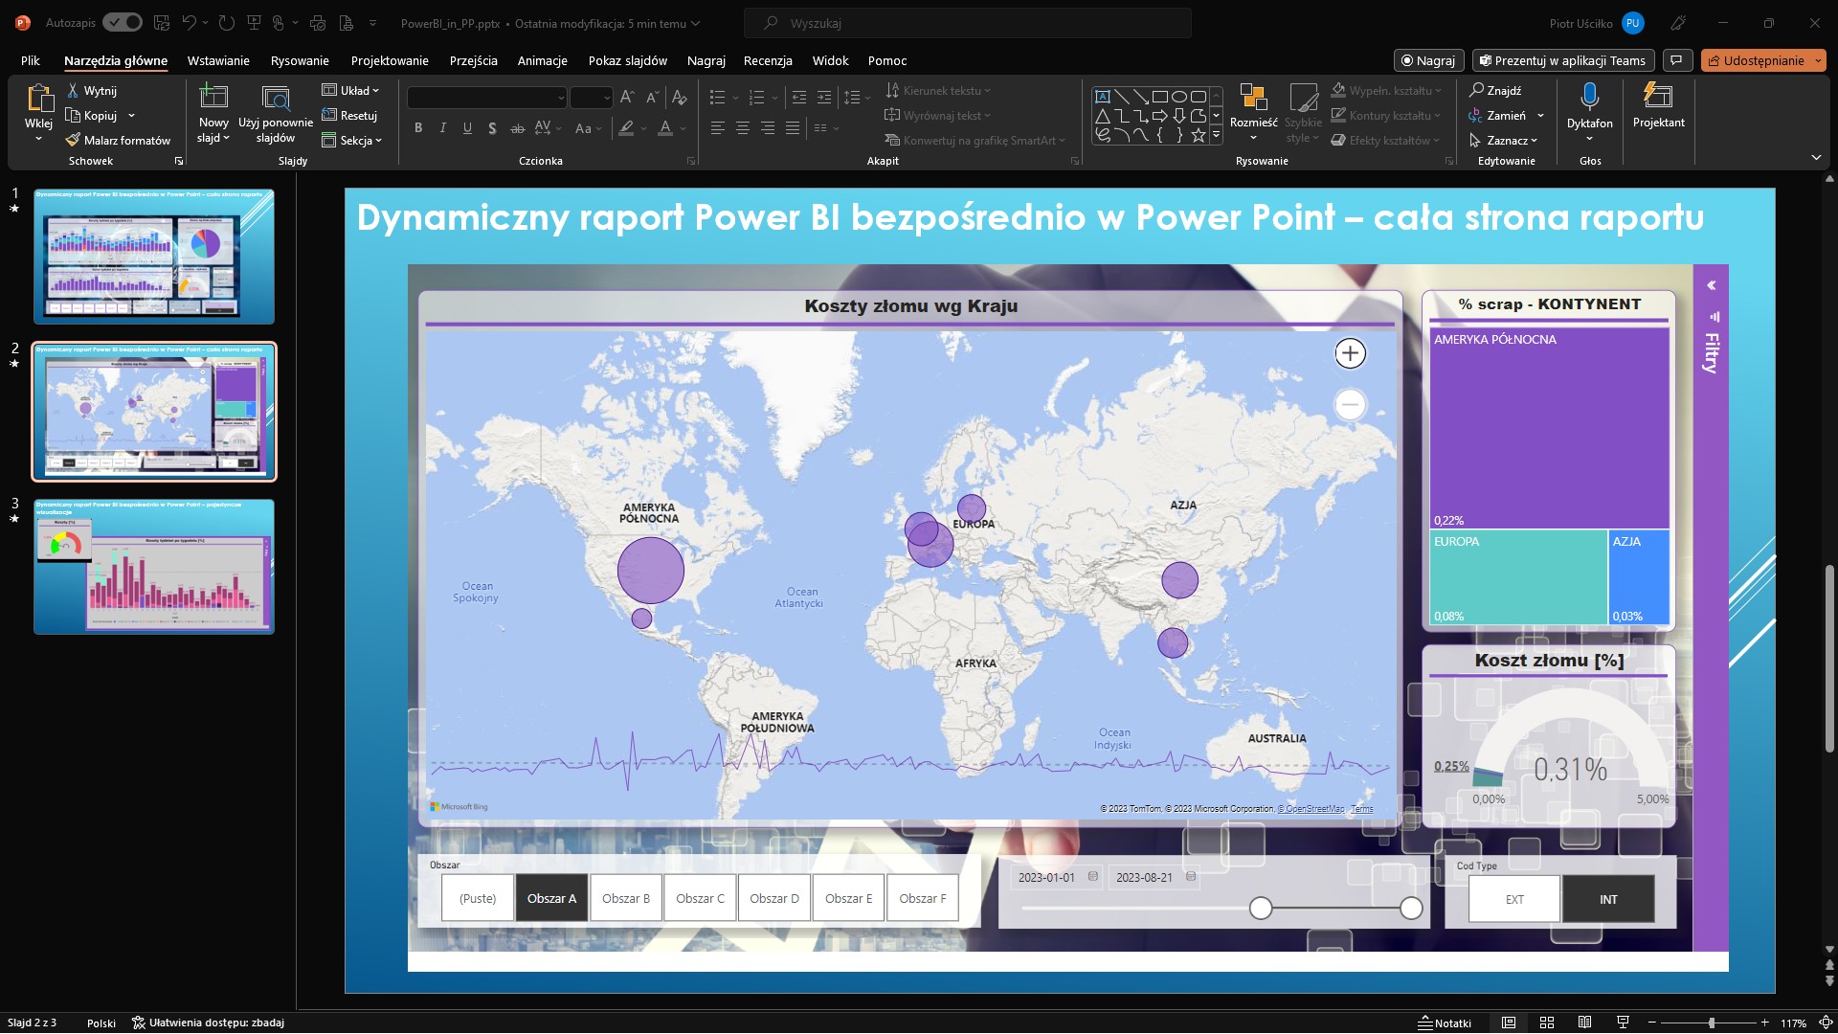This screenshot has height=1034, width=1838.
Task: Click the Malarz formatów brush icon
Action: coord(73,140)
